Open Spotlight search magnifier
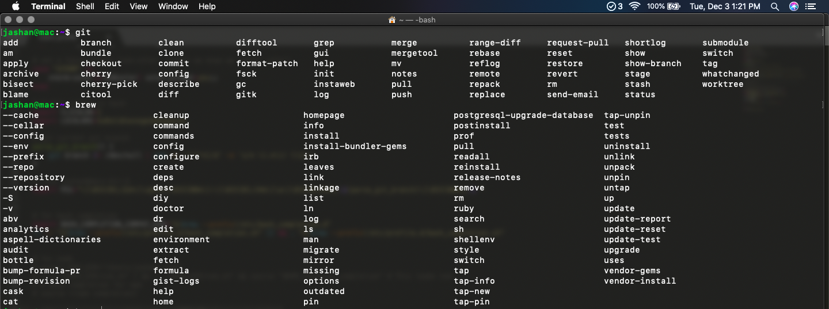 (775, 6)
